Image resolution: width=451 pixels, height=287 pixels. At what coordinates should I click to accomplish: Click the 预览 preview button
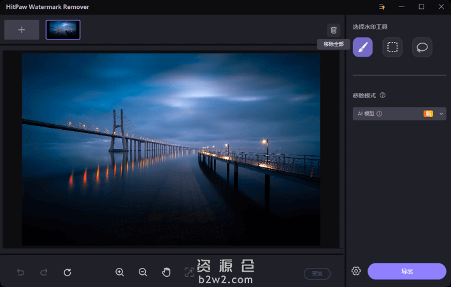pyautogui.click(x=317, y=274)
